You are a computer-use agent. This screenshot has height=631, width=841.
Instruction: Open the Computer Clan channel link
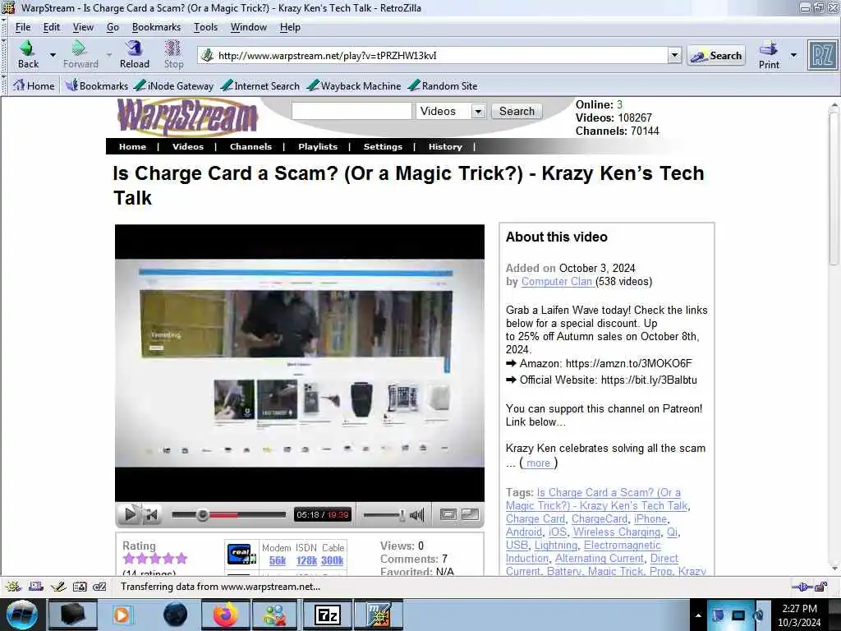(558, 282)
